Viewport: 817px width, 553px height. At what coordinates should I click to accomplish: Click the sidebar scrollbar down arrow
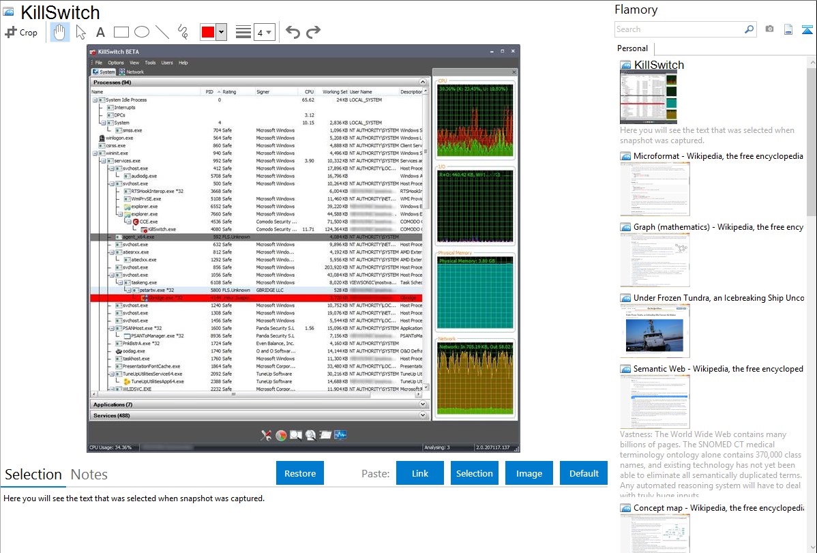[x=812, y=548]
